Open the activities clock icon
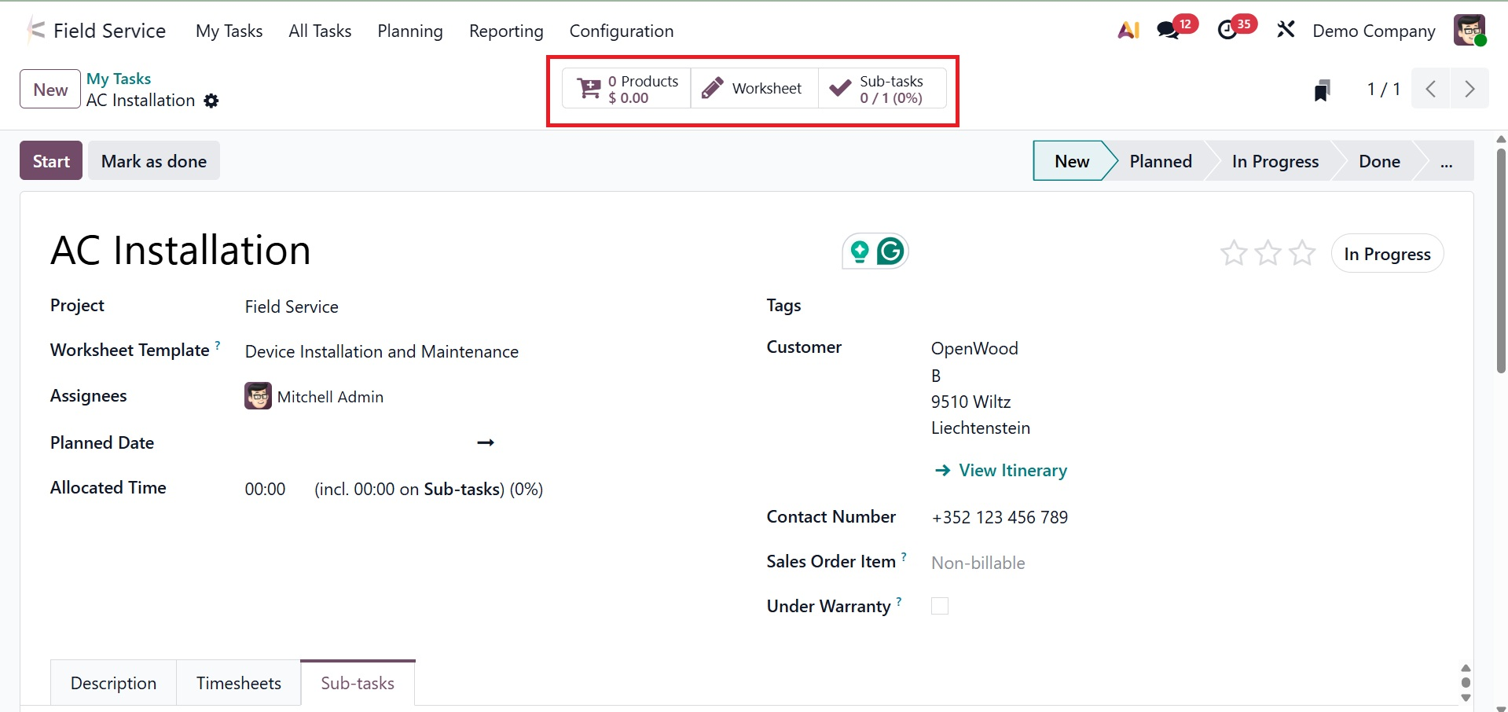 [x=1227, y=31]
